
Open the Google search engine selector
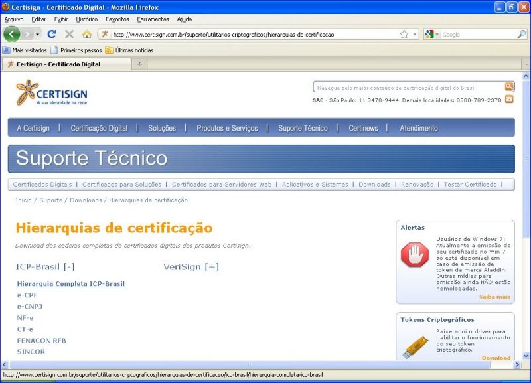[432, 34]
